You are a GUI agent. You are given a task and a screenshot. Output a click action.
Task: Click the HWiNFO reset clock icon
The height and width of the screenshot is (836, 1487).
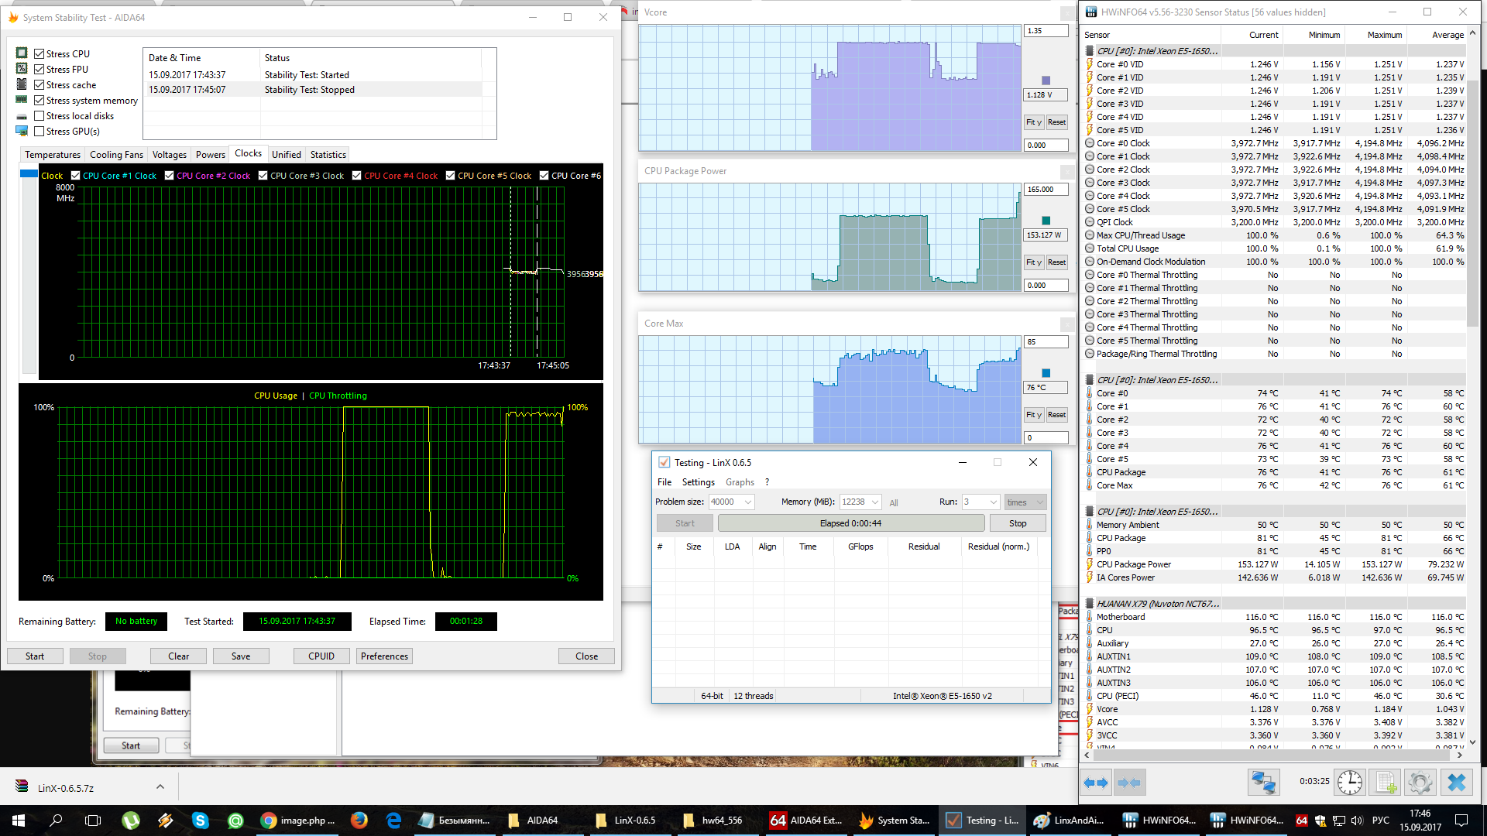pyautogui.click(x=1350, y=783)
